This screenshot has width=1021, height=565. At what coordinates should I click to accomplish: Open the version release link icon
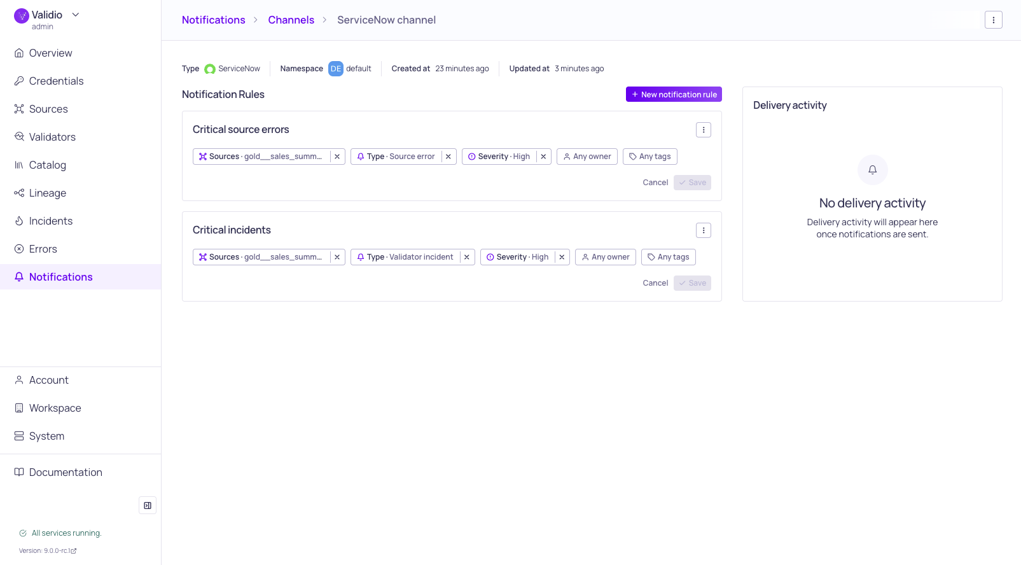click(x=74, y=551)
